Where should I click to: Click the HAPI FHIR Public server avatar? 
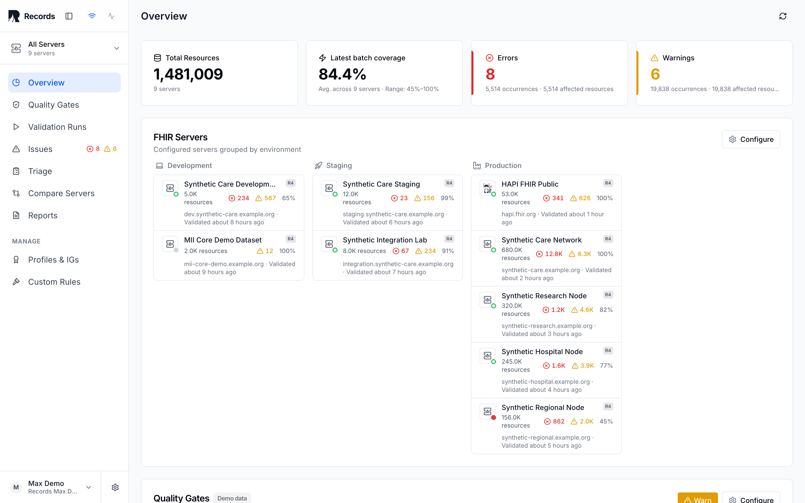[x=488, y=188]
